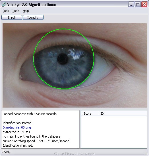The image size is (149, 156).
Task: Minimize the VeriEye window
Action: (x=131, y=4)
